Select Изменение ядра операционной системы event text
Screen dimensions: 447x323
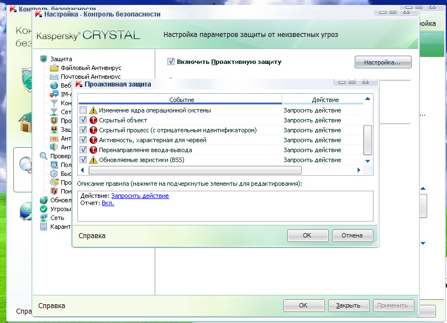pos(155,110)
